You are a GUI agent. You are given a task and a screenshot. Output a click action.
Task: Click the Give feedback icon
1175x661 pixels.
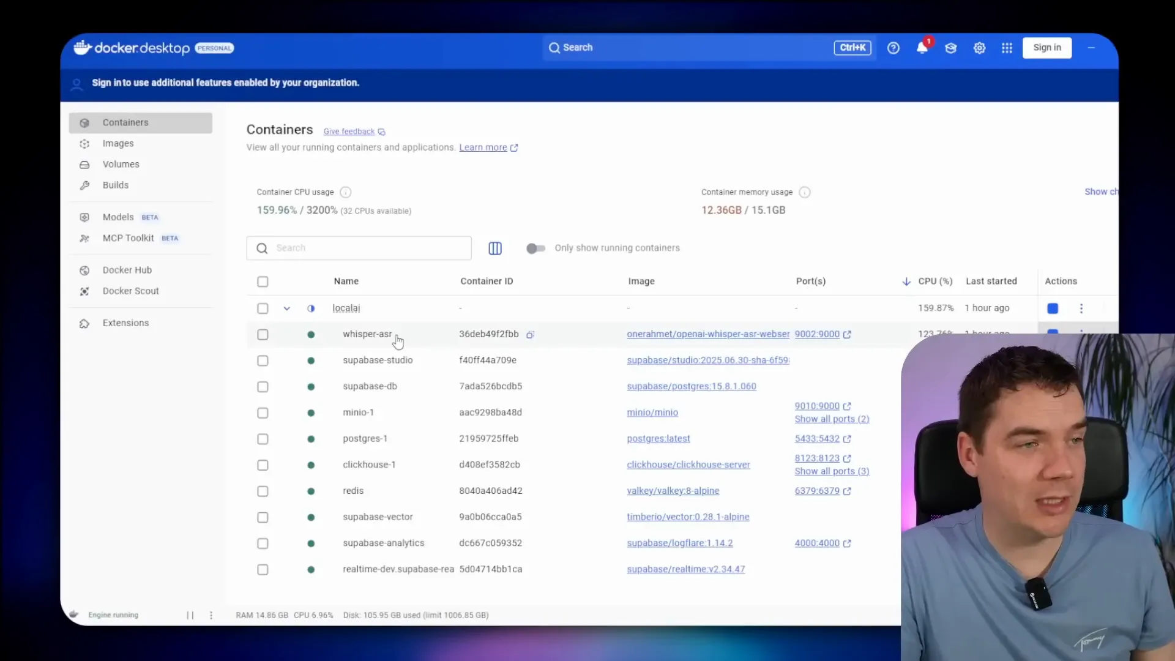pos(381,132)
